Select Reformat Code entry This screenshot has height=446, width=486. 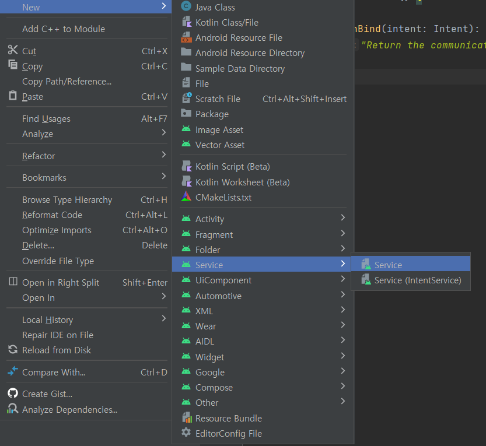point(86,215)
